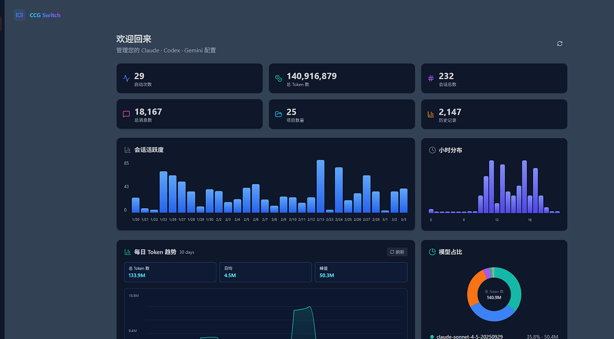Click the dashboard refresh icon beside 欢迎回来
This screenshot has height=339, width=614.
pos(559,43)
